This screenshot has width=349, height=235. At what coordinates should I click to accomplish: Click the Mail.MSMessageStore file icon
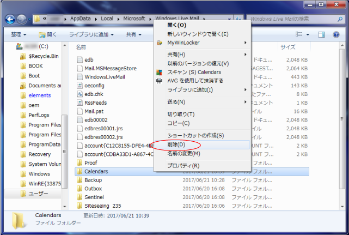click(79, 68)
